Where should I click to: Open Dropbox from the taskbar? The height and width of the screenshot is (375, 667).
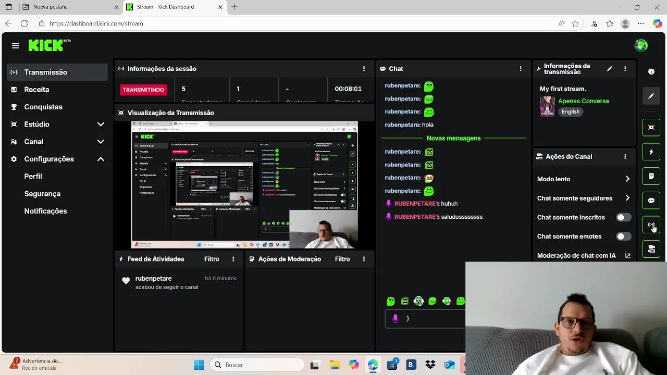(x=430, y=365)
